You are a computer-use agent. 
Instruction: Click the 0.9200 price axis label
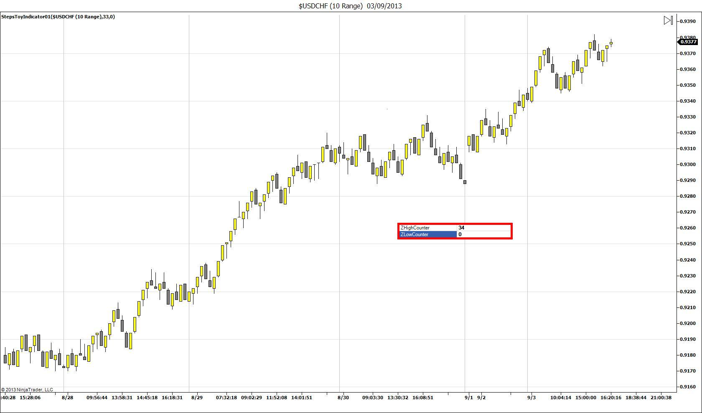pyautogui.click(x=688, y=323)
